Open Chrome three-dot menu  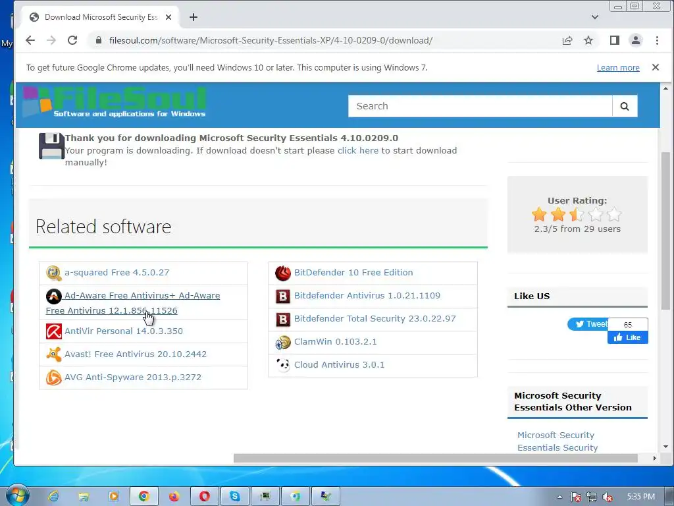[x=657, y=40]
